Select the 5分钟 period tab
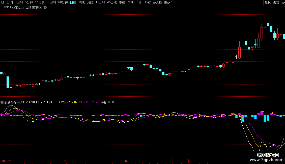285x164 pixels. [x=29, y=2]
